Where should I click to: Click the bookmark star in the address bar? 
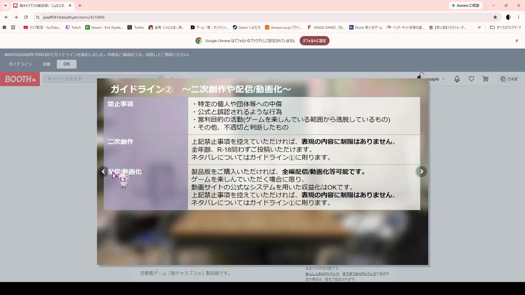click(495, 17)
